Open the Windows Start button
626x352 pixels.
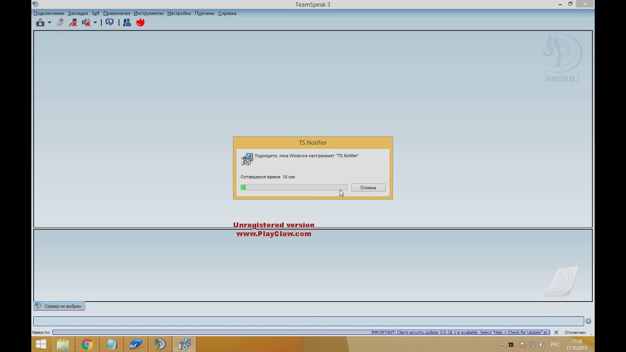41,345
